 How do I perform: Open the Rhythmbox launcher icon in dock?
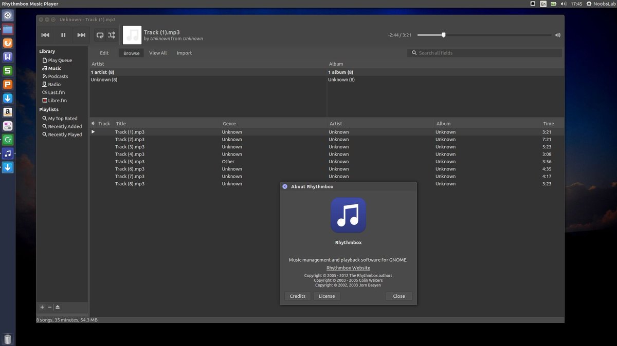point(8,153)
